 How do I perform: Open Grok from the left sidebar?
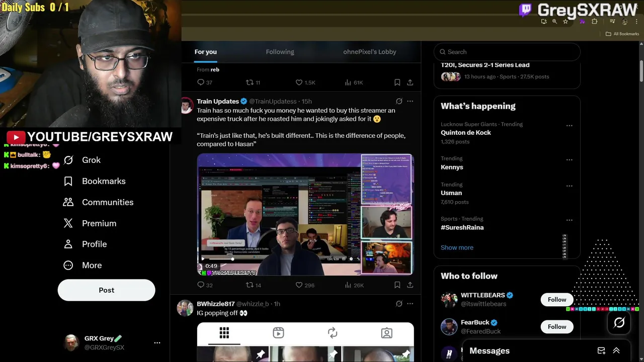click(82, 160)
